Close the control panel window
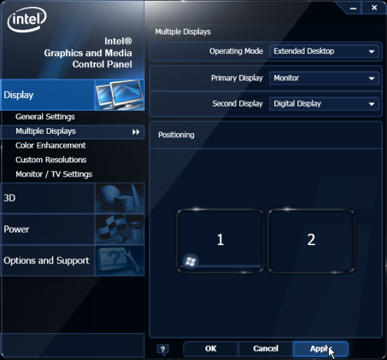387x360 pixels. click(x=374, y=8)
